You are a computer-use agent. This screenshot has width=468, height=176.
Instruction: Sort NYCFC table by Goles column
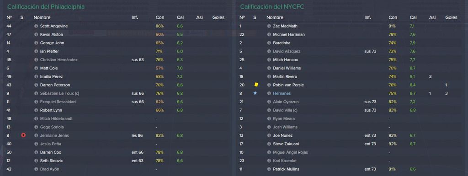pos(451,17)
